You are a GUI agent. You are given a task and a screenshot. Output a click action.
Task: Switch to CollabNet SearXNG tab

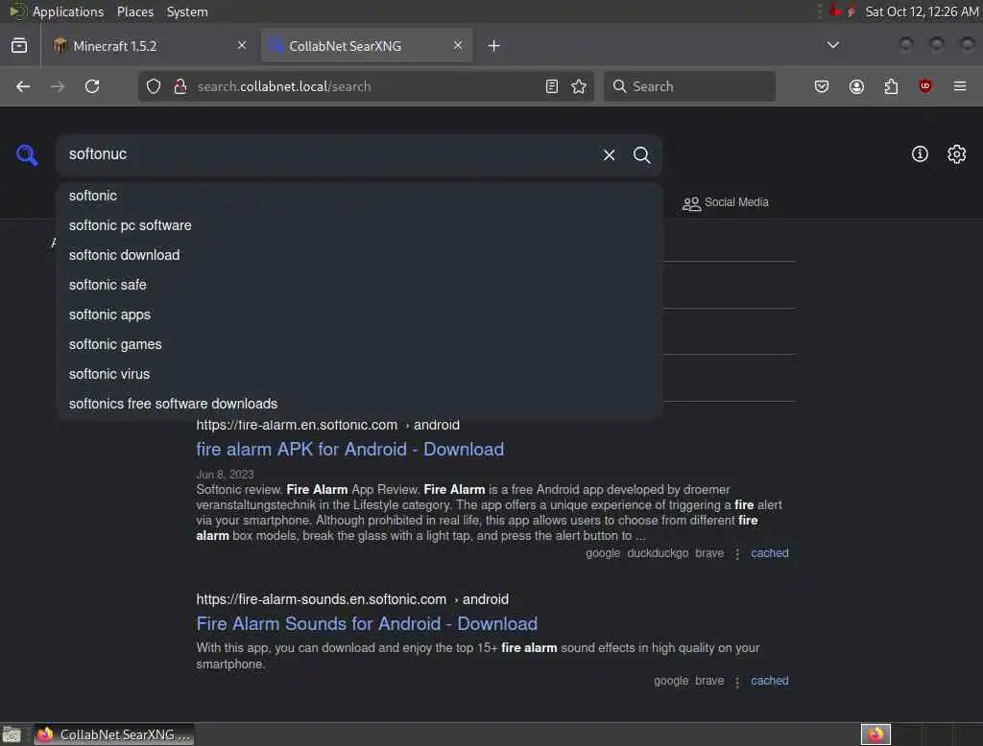tap(367, 46)
